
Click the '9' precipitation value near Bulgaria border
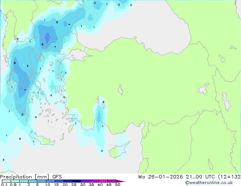(43, 44)
